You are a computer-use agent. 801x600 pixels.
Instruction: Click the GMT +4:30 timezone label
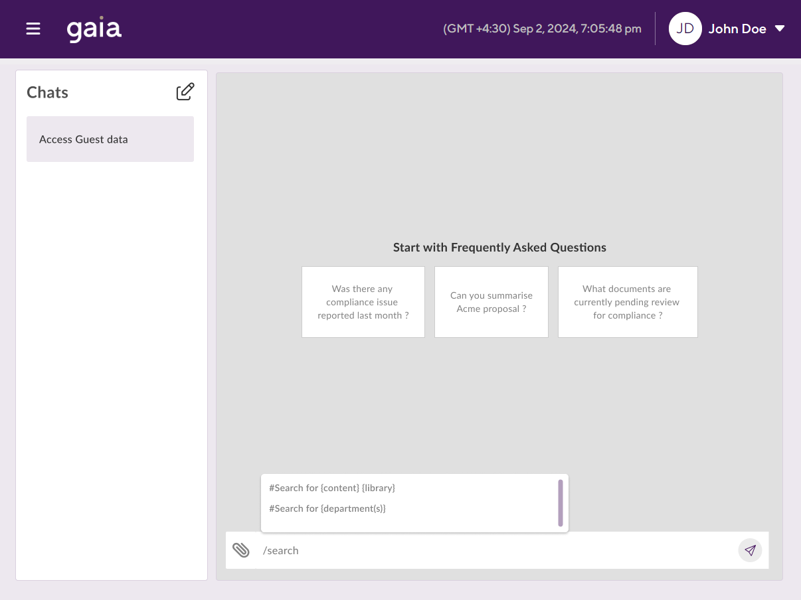(x=476, y=29)
